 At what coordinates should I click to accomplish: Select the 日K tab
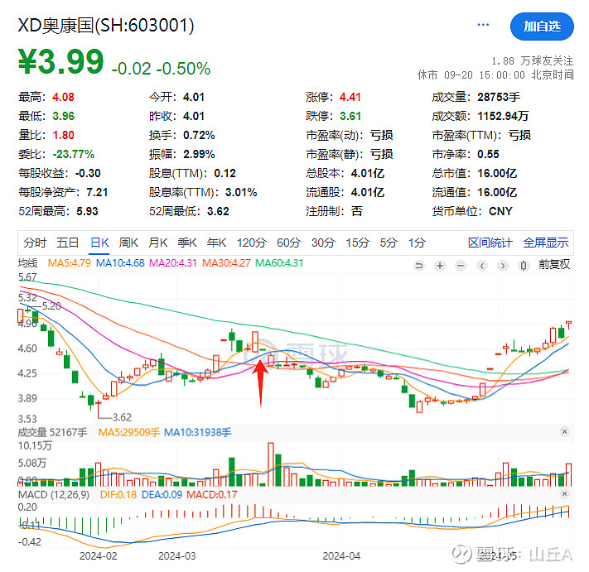tap(99, 243)
